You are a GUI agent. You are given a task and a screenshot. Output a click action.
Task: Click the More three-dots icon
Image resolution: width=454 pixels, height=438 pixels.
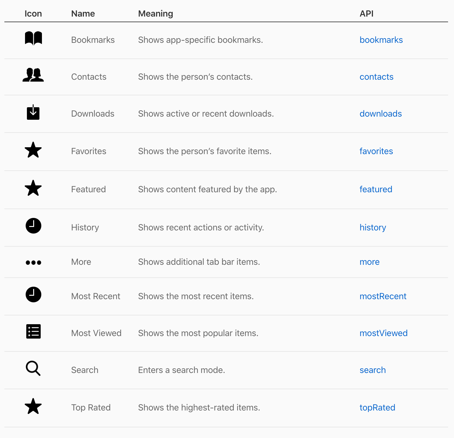[x=33, y=263]
